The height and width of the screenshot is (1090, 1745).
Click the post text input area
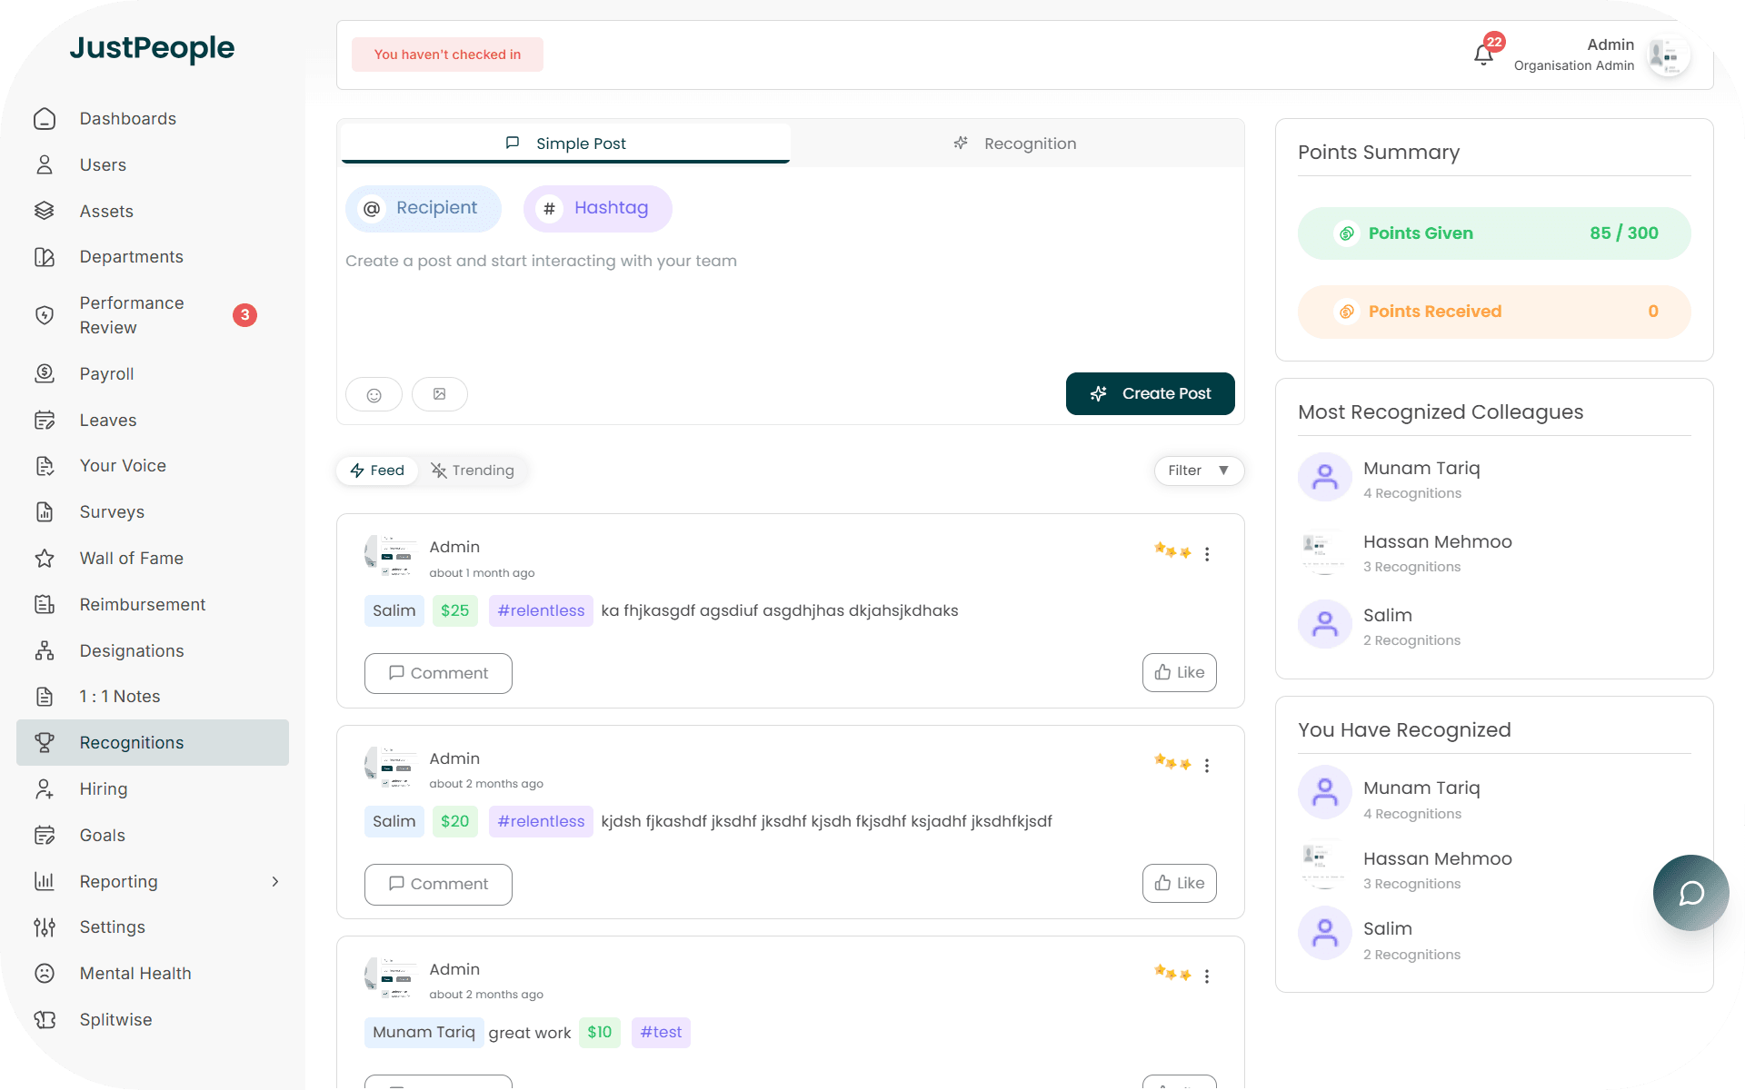coord(790,304)
